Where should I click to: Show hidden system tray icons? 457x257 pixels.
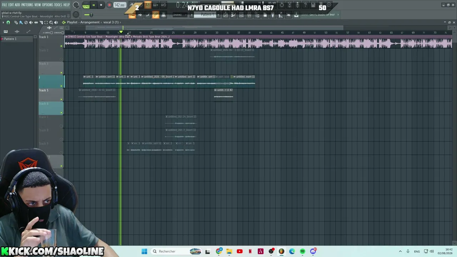[400, 251]
